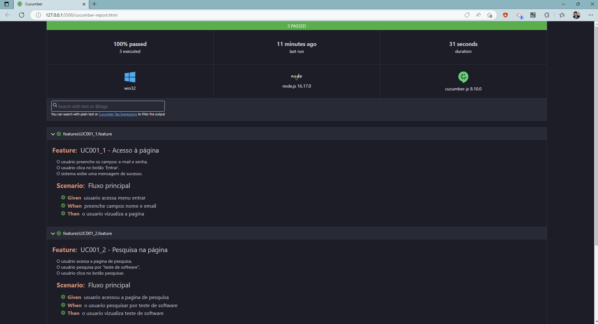Close the Cucumber tab

point(84,4)
